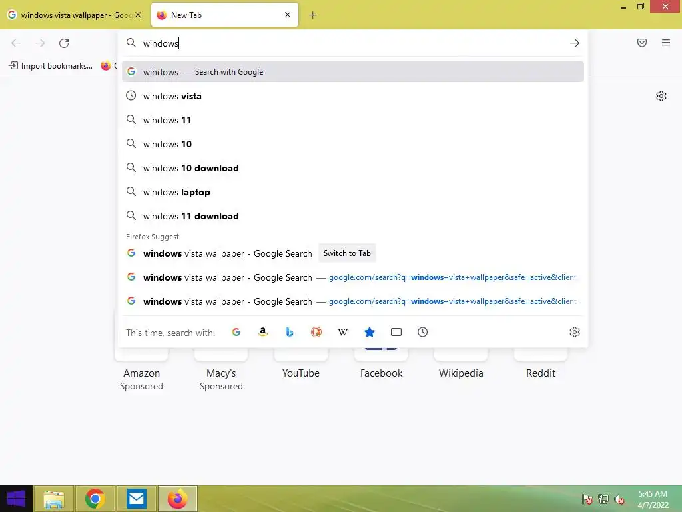
Task: Launch Chrome from the taskbar
Action: [95, 499]
